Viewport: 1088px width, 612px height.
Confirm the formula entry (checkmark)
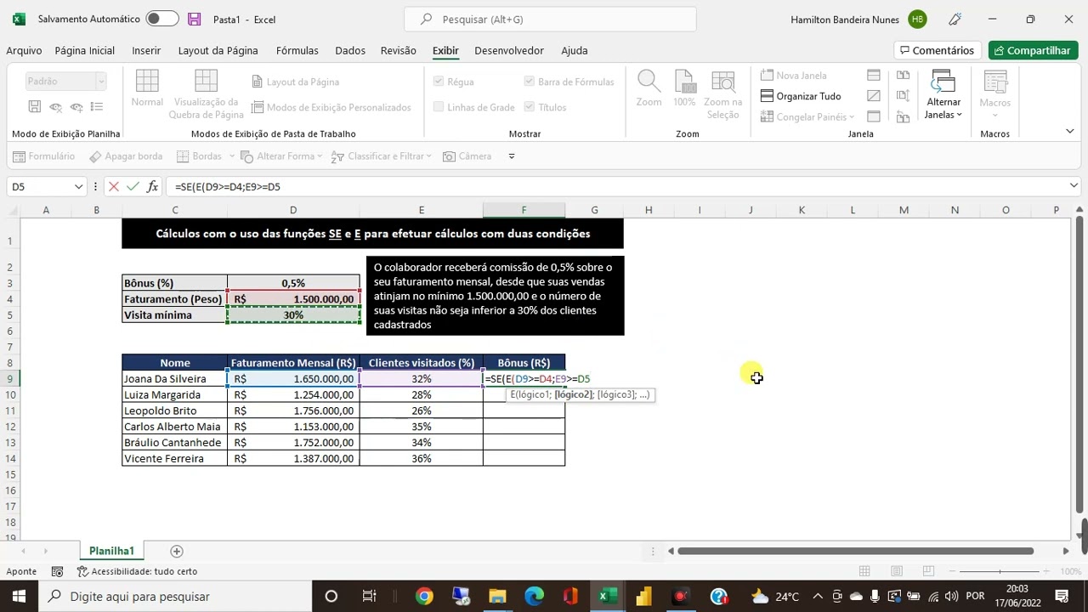(133, 186)
